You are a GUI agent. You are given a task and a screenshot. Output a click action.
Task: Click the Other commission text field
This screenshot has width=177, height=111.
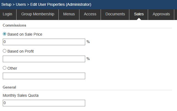click(x=44, y=76)
